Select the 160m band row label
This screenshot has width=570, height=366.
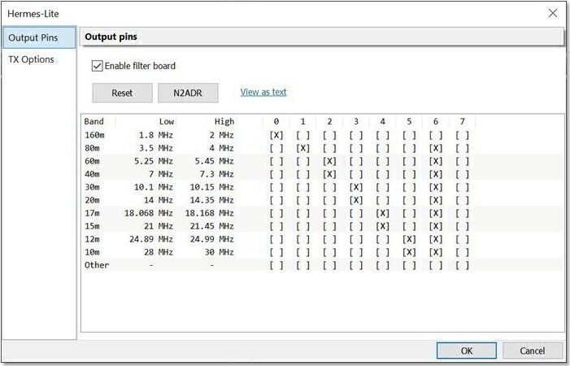pos(94,135)
